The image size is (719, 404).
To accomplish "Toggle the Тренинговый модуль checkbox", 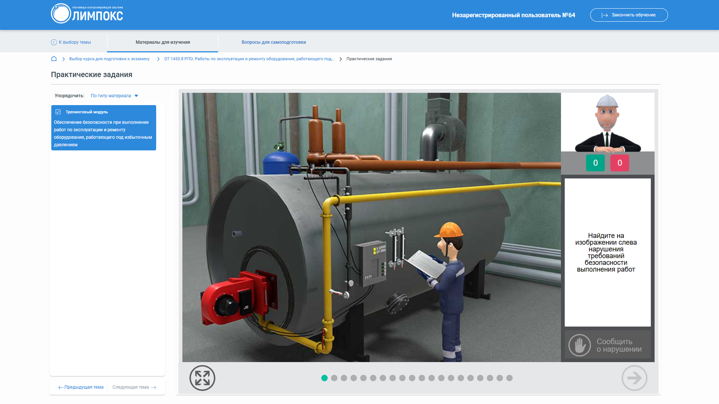I will pos(58,112).
